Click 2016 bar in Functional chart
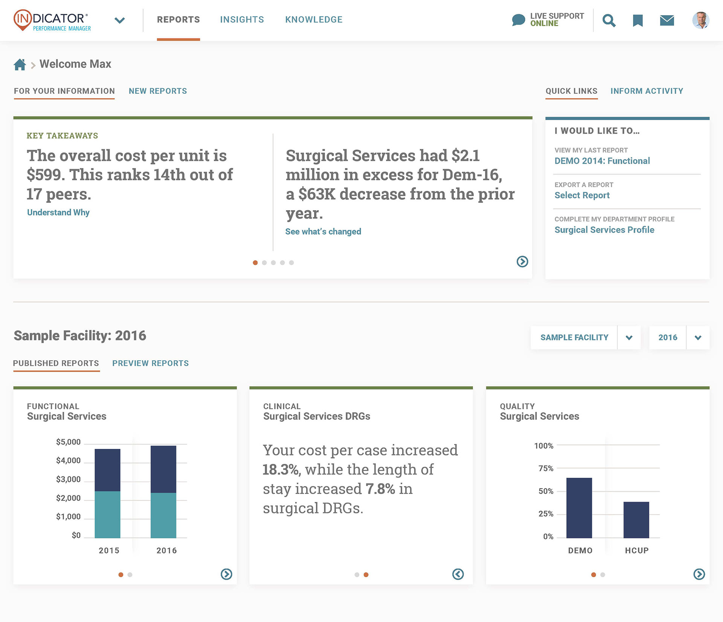The width and height of the screenshot is (723, 622). (163, 491)
